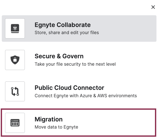The width and height of the screenshot is (158, 139).
Task: Select the Migration title
Action: [x=49, y=119]
